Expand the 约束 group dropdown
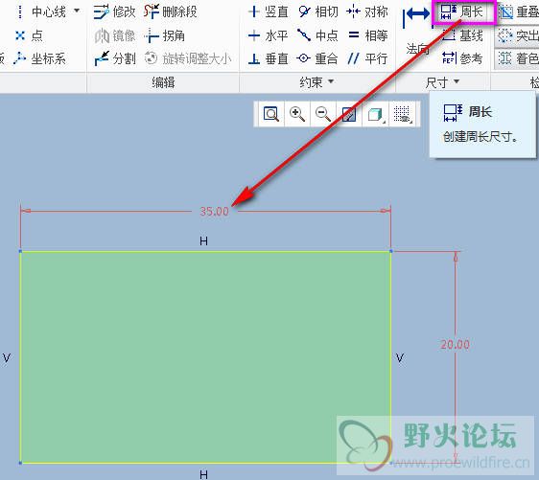The width and height of the screenshot is (539, 480). pos(331,81)
